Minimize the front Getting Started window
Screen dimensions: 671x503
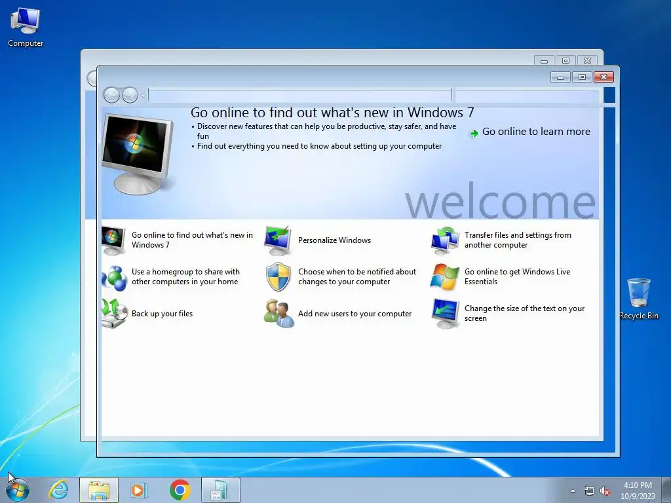(x=561, y=77)
